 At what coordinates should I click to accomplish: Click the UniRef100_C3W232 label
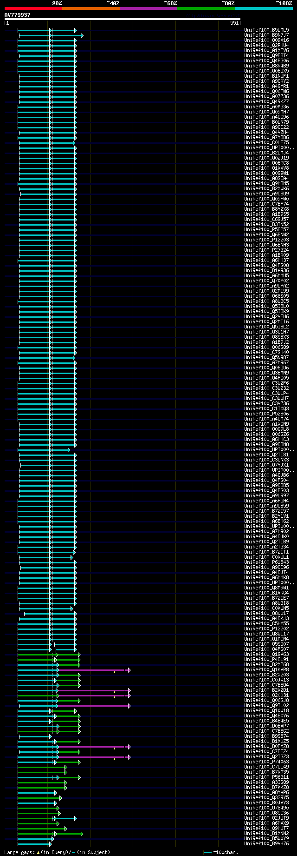[266, 388]
